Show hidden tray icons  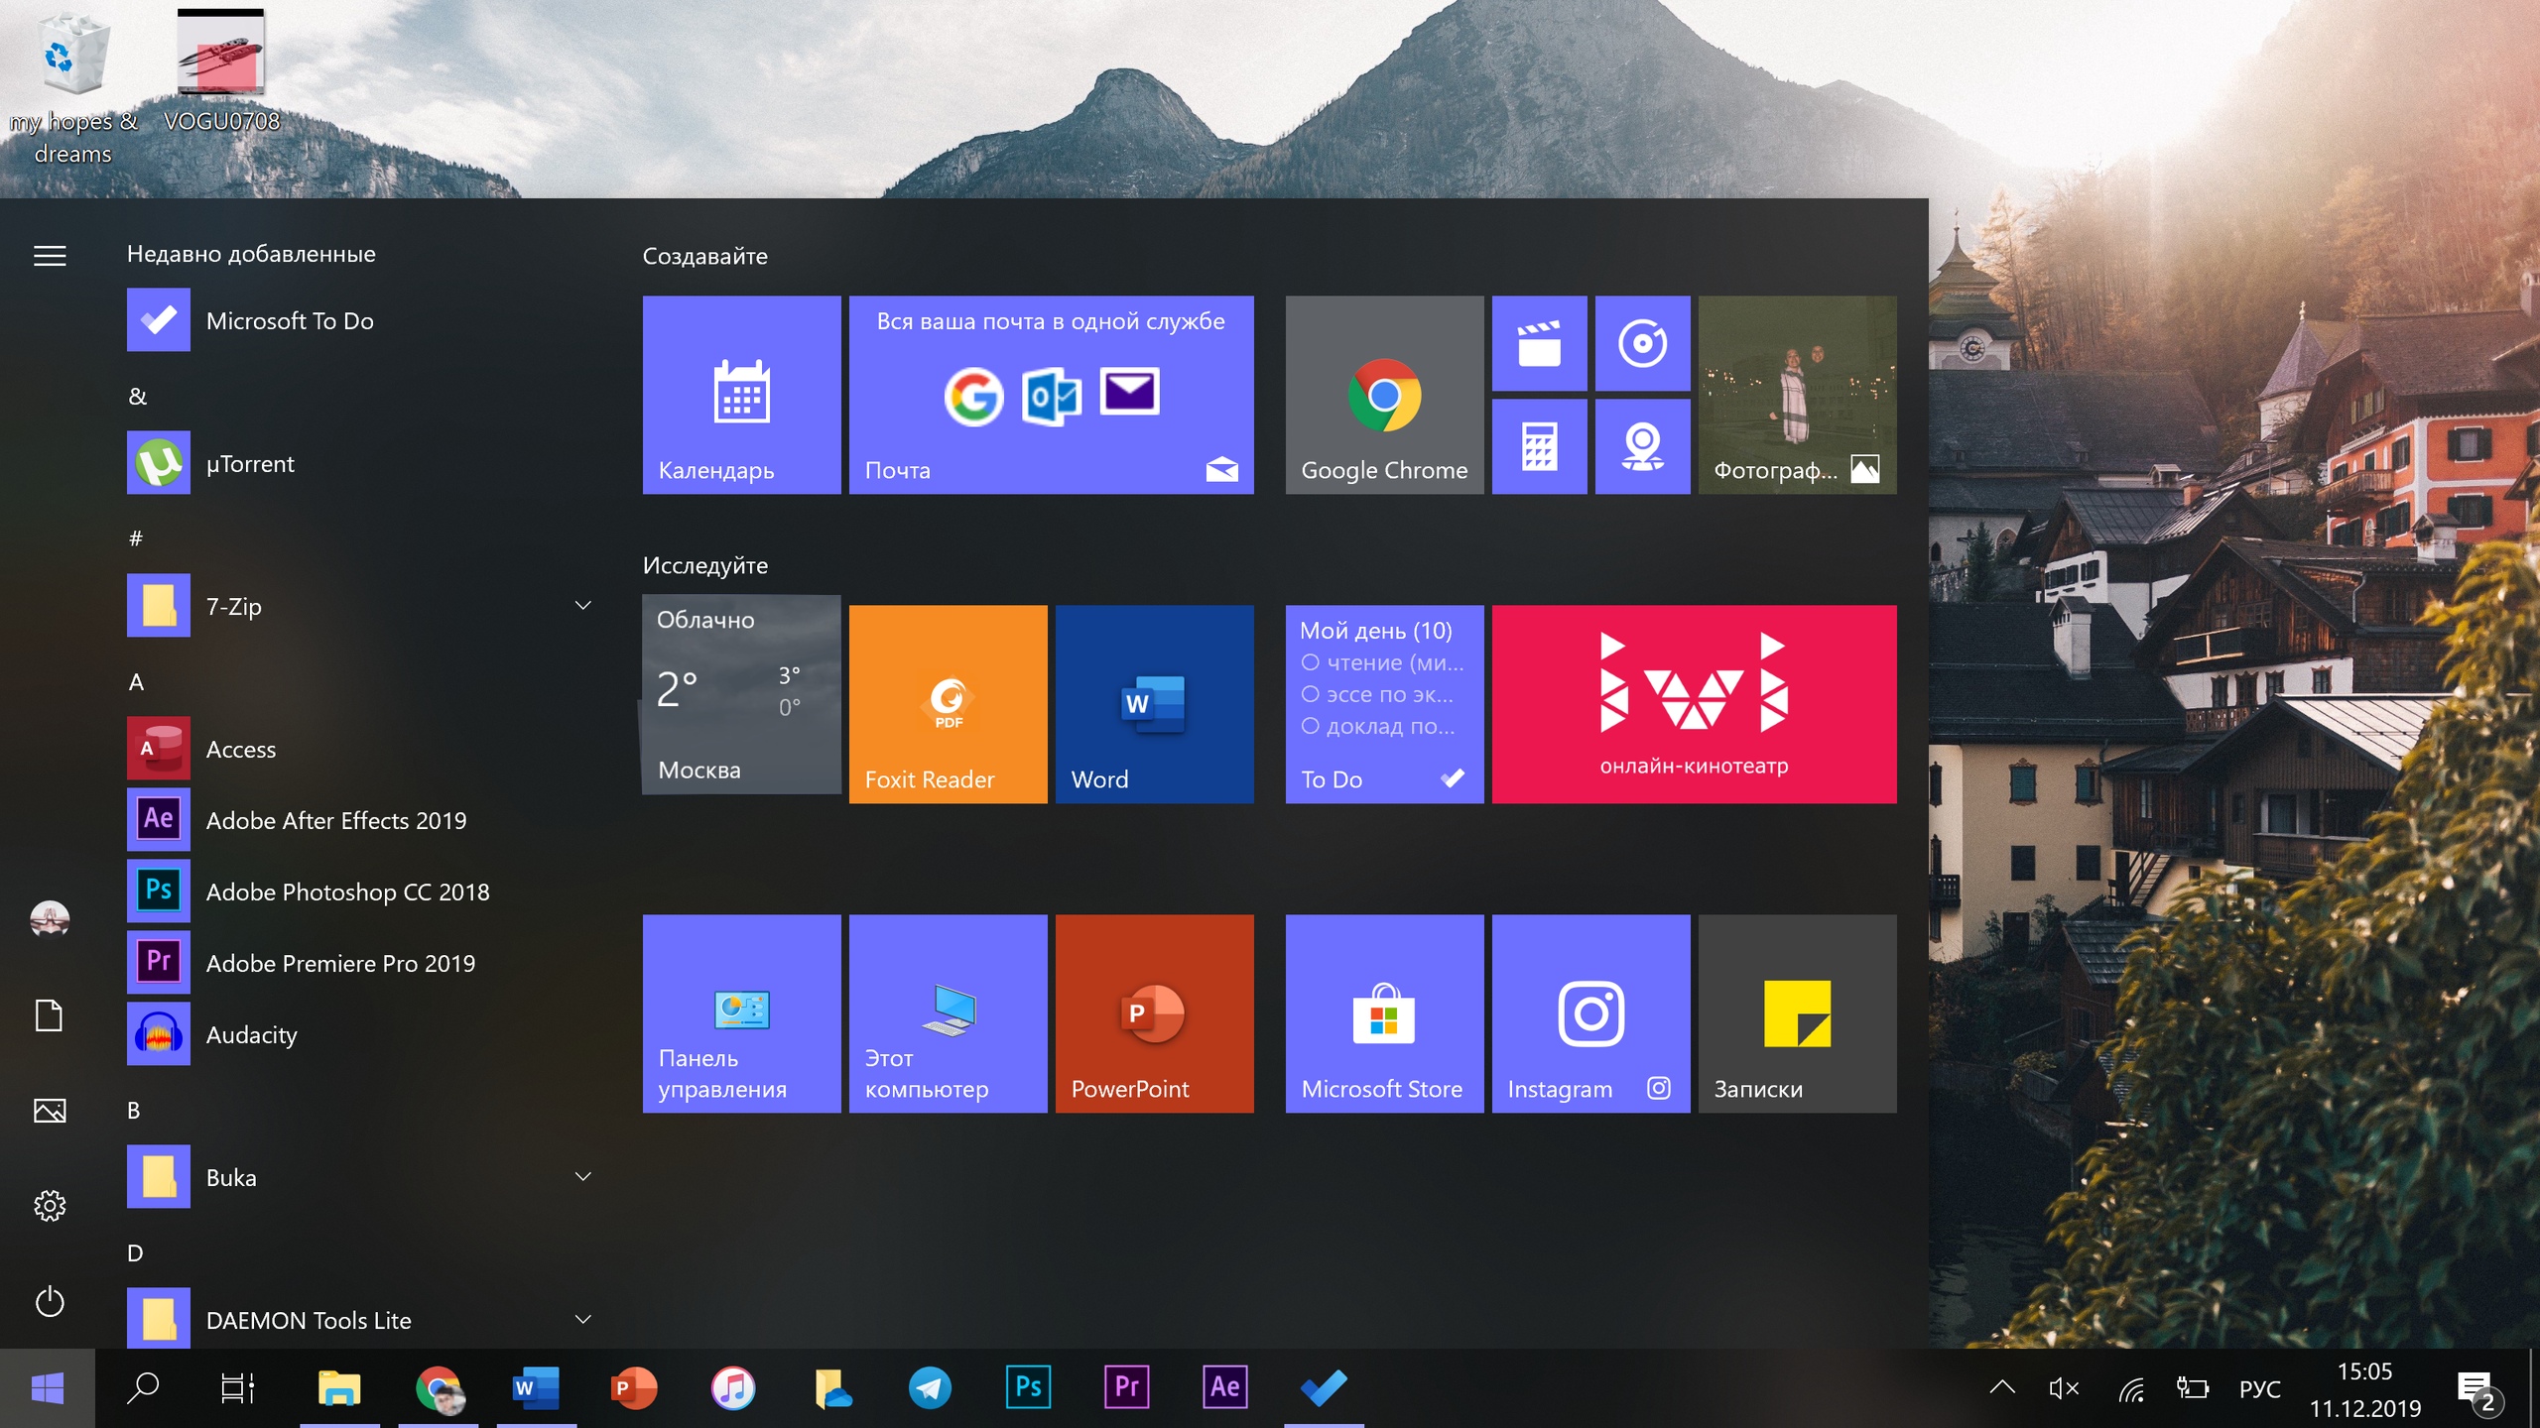(2002, 1388)
